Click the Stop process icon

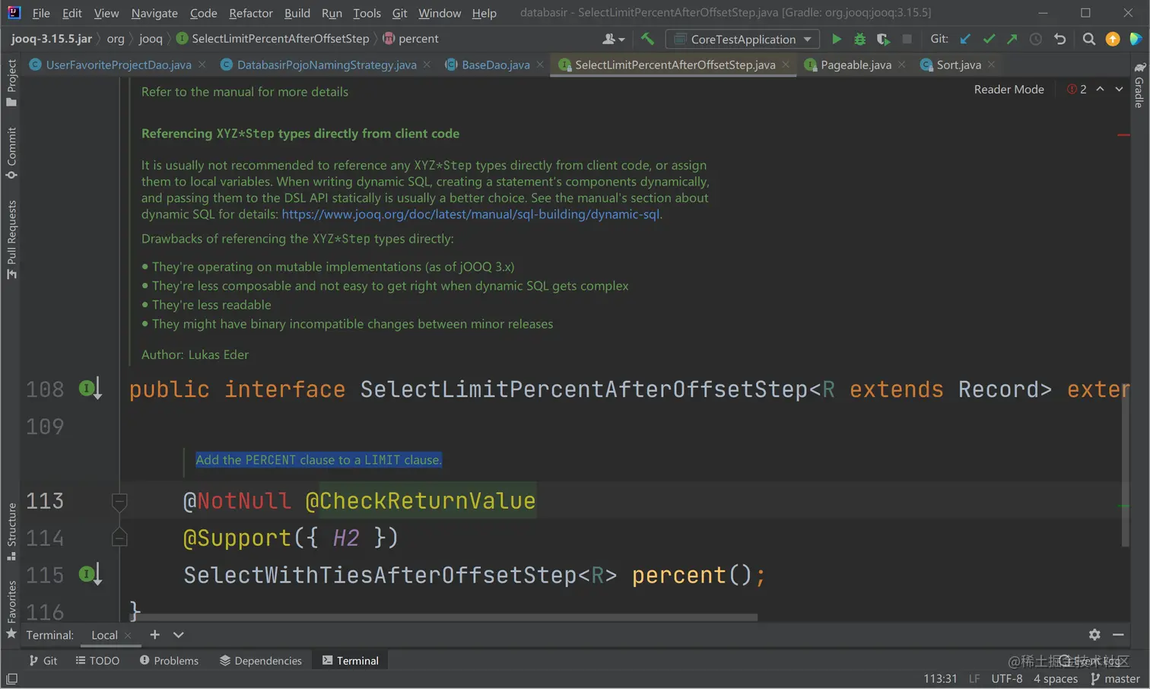click(907, 39)
